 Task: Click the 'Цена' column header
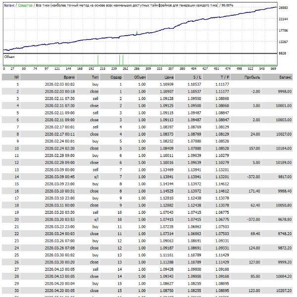[160, 77]
